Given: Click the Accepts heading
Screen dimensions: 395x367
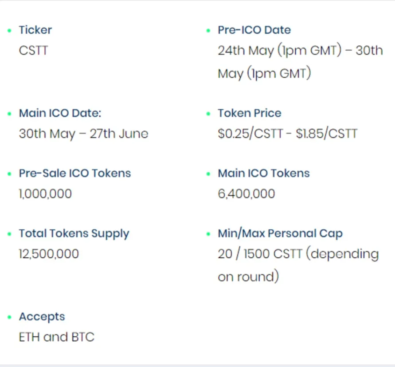Looking at the screenshot, I should pyautogui.click(x=42, y=317).
